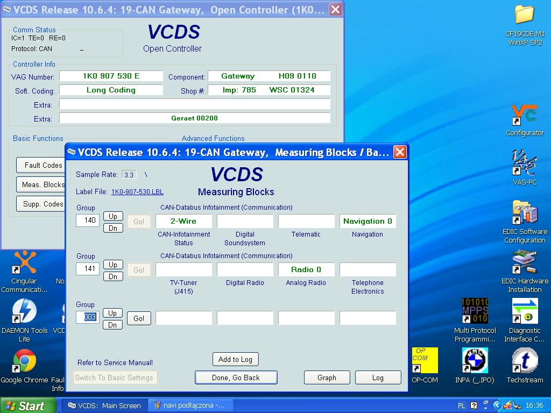Show hidden tray icons arrow
This screenshot has height=413, width=551.
pos(497,405)
